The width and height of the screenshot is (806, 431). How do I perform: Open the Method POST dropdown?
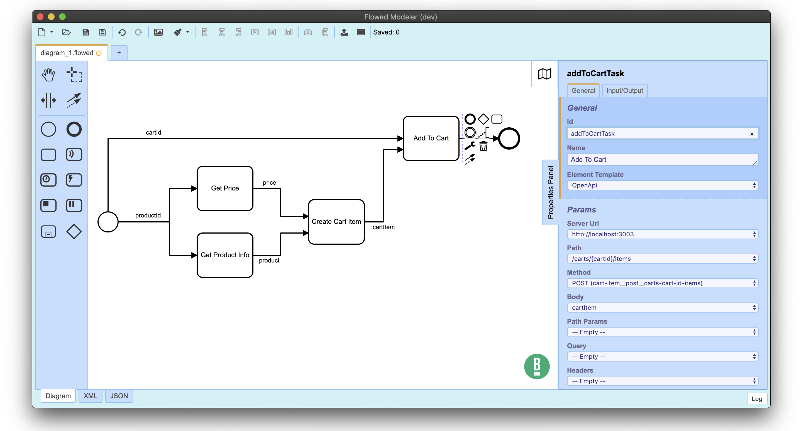click(x=662, y=283)
